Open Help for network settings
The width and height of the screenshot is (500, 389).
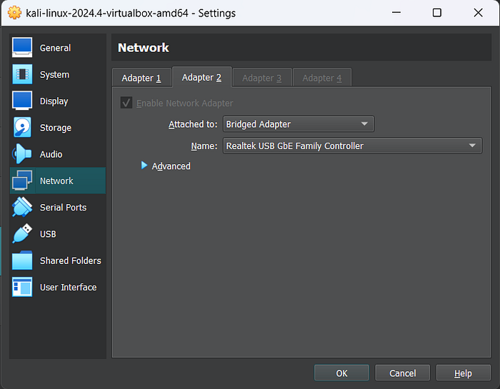[463, 373]
